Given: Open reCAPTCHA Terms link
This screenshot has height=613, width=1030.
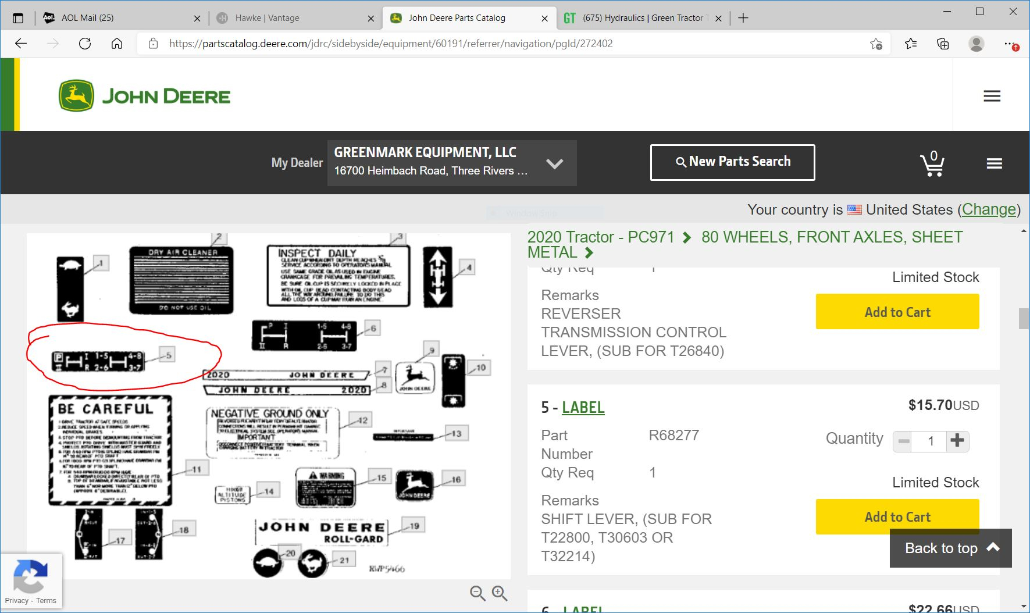Looking at the screenshot, I should click(x=46, y=601).
